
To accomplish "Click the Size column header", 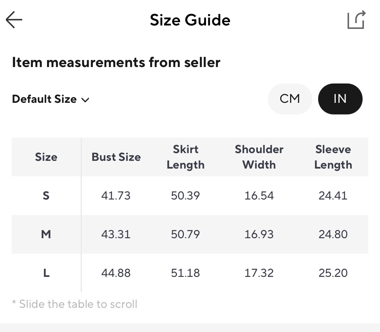I will [x=46, y=157].
